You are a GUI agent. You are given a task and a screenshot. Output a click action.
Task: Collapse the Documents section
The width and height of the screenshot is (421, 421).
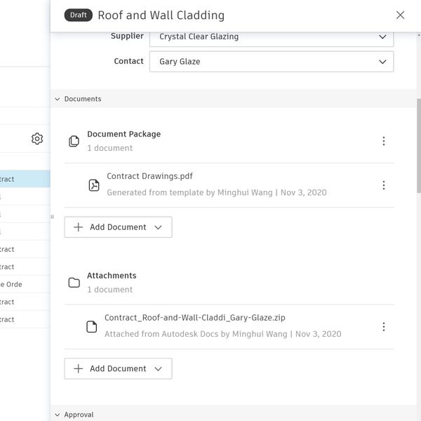click(x=58, y=99)
